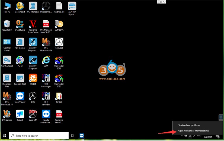
Task: Launch XENTRY Update shortcut
Action: coord(72,9)
